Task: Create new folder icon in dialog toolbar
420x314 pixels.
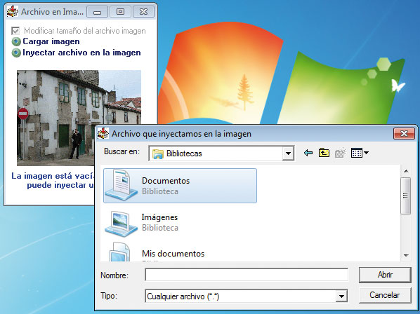Action: point(340,153)
